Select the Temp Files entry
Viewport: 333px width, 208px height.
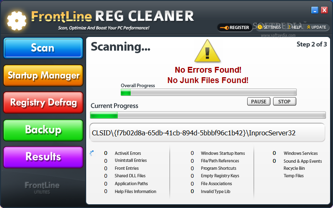pos(293,176)
